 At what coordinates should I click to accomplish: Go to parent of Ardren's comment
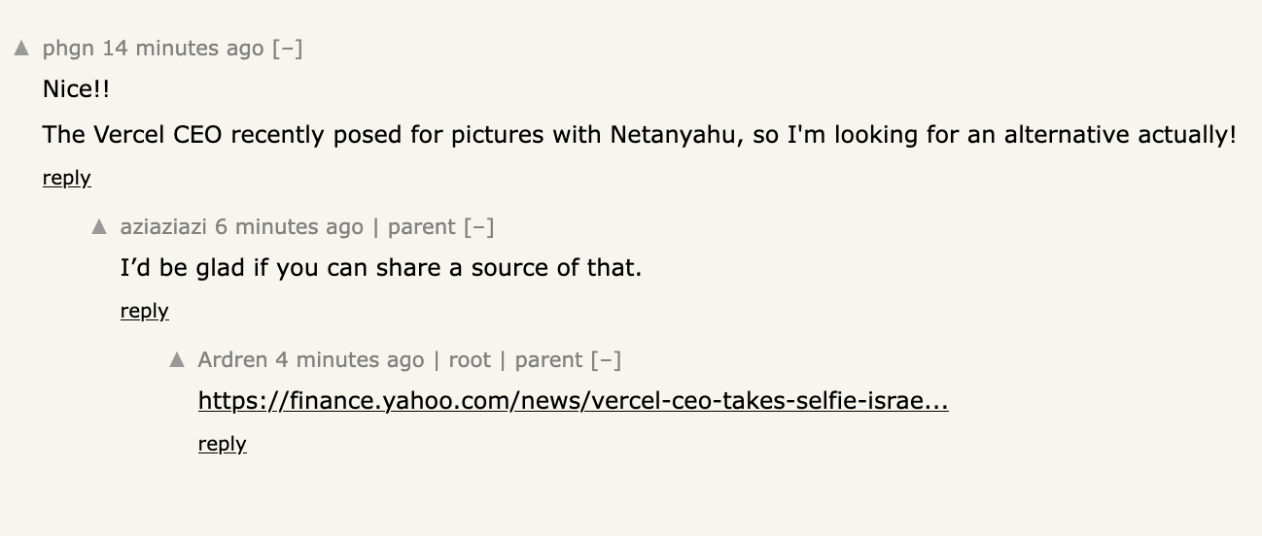coord(548,360)
